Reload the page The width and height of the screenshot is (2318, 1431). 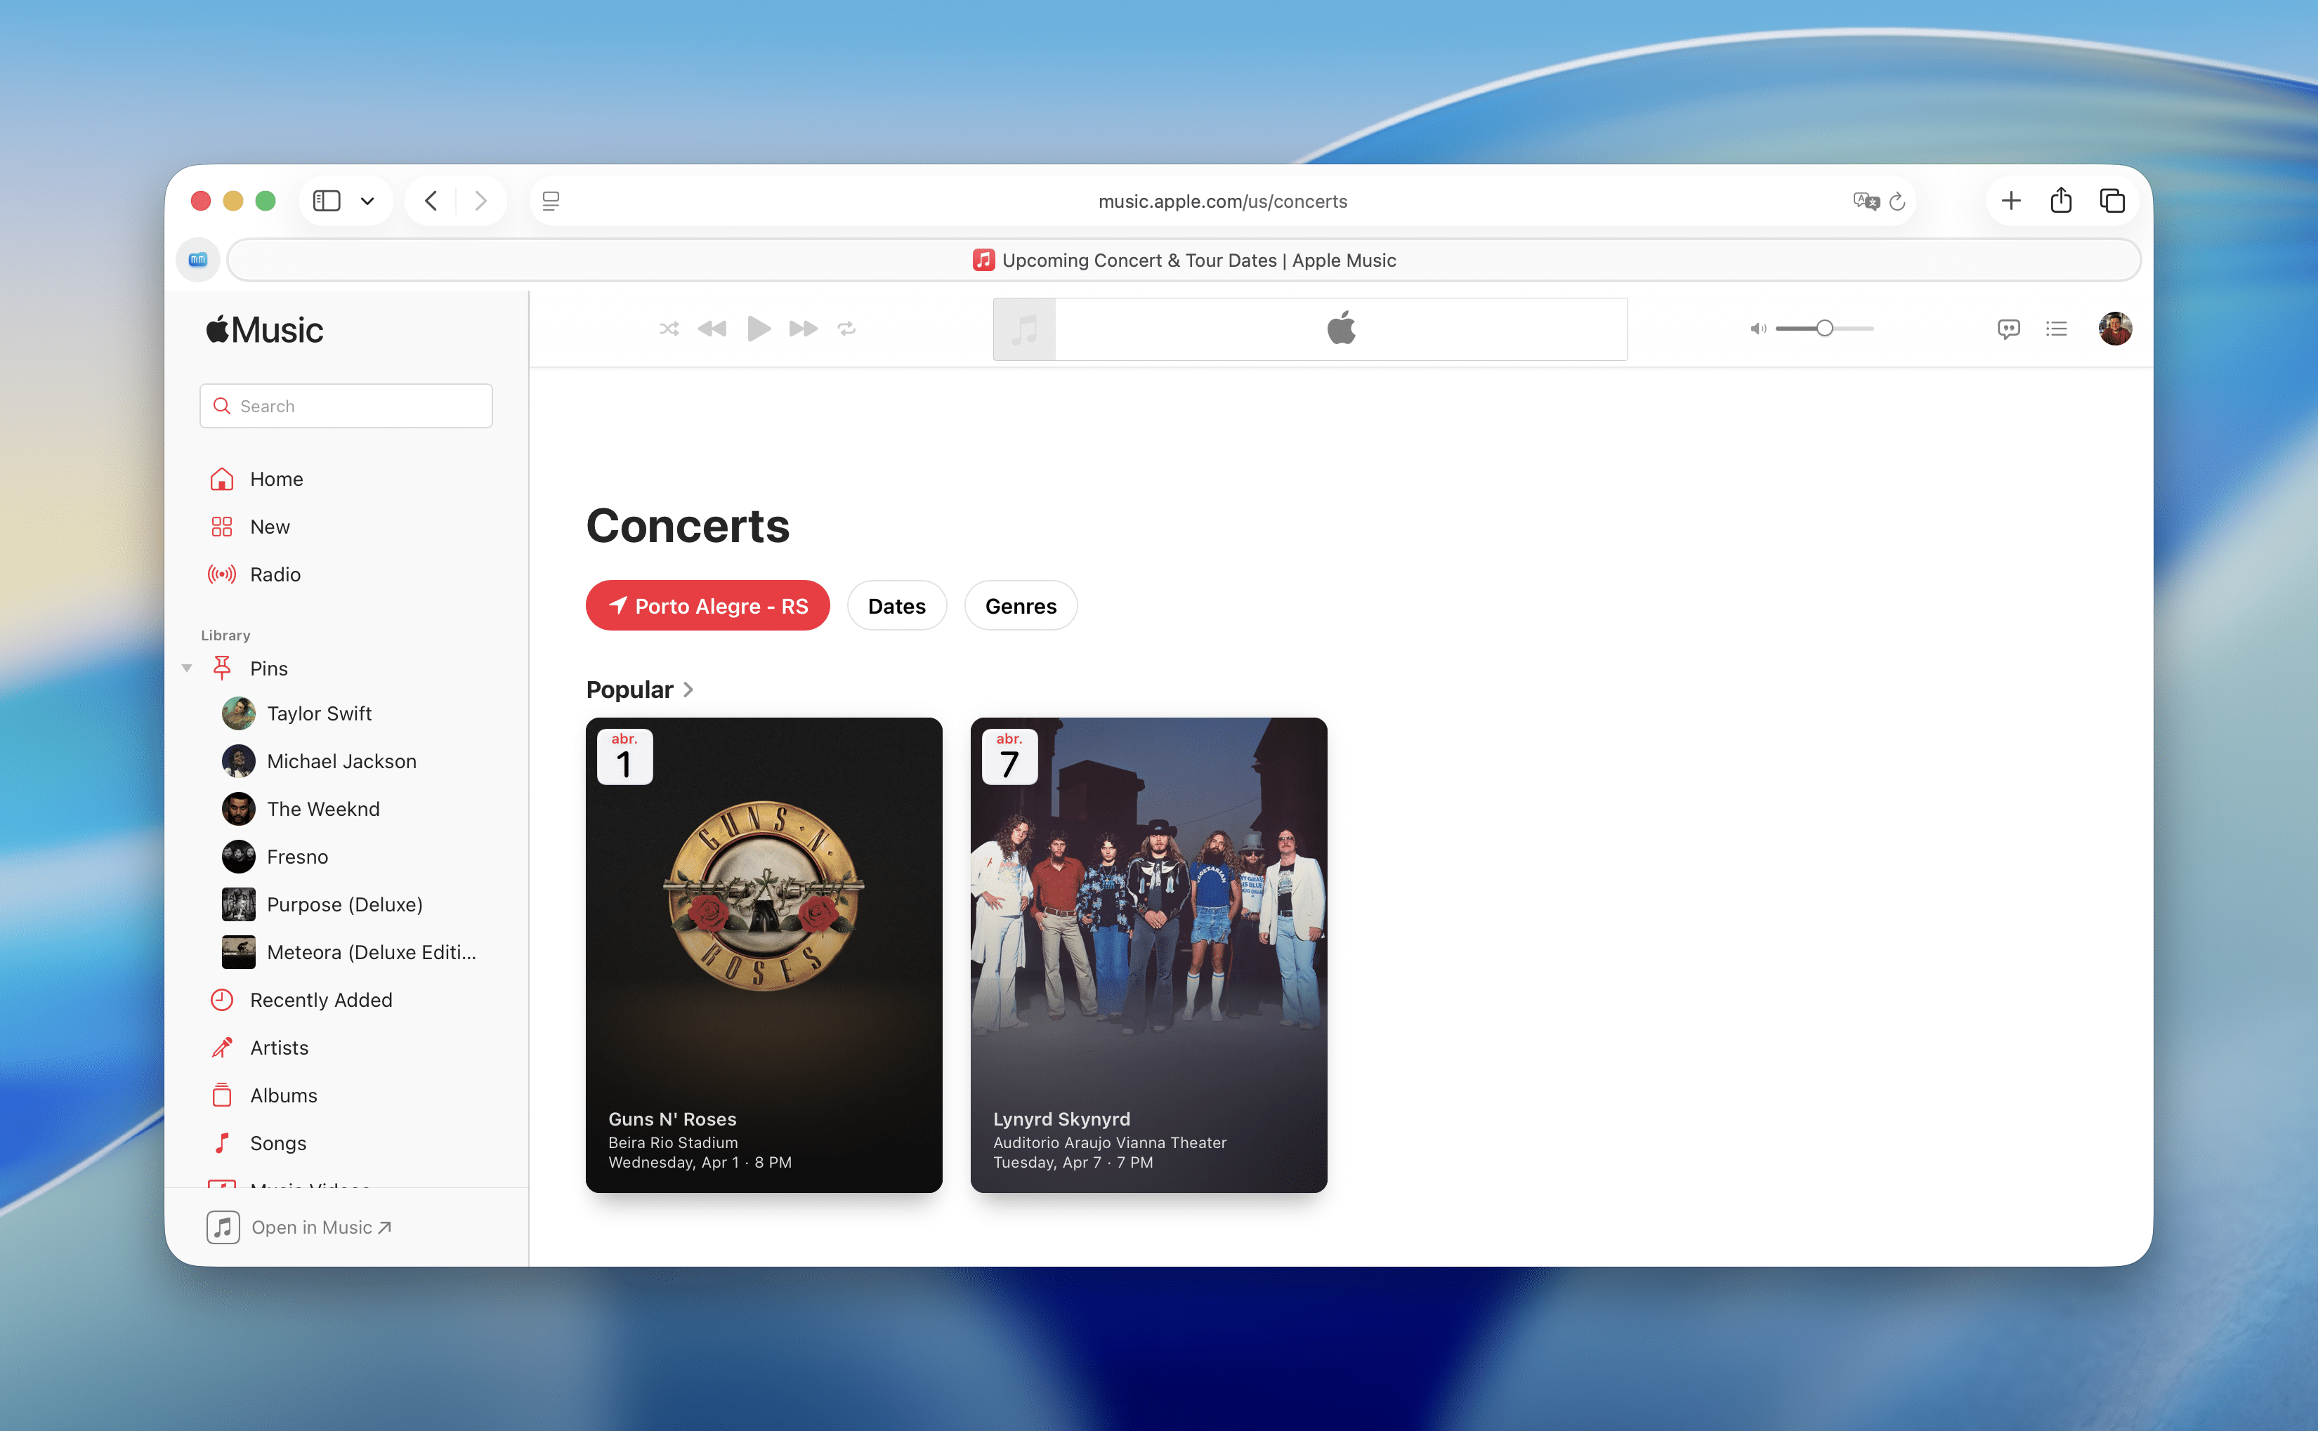pyautogui.click(x=1897, y=202)
